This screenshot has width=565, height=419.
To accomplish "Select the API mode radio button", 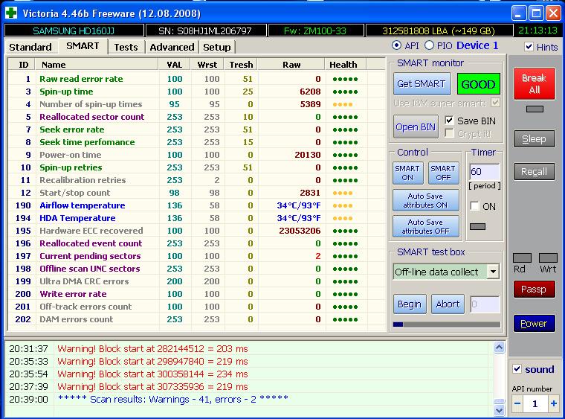I will (x=396, y=46).
